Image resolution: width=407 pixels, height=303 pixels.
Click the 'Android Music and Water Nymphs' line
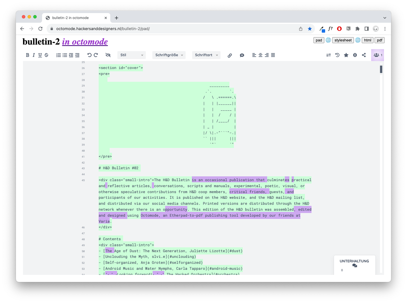click(x=171, y=269)
